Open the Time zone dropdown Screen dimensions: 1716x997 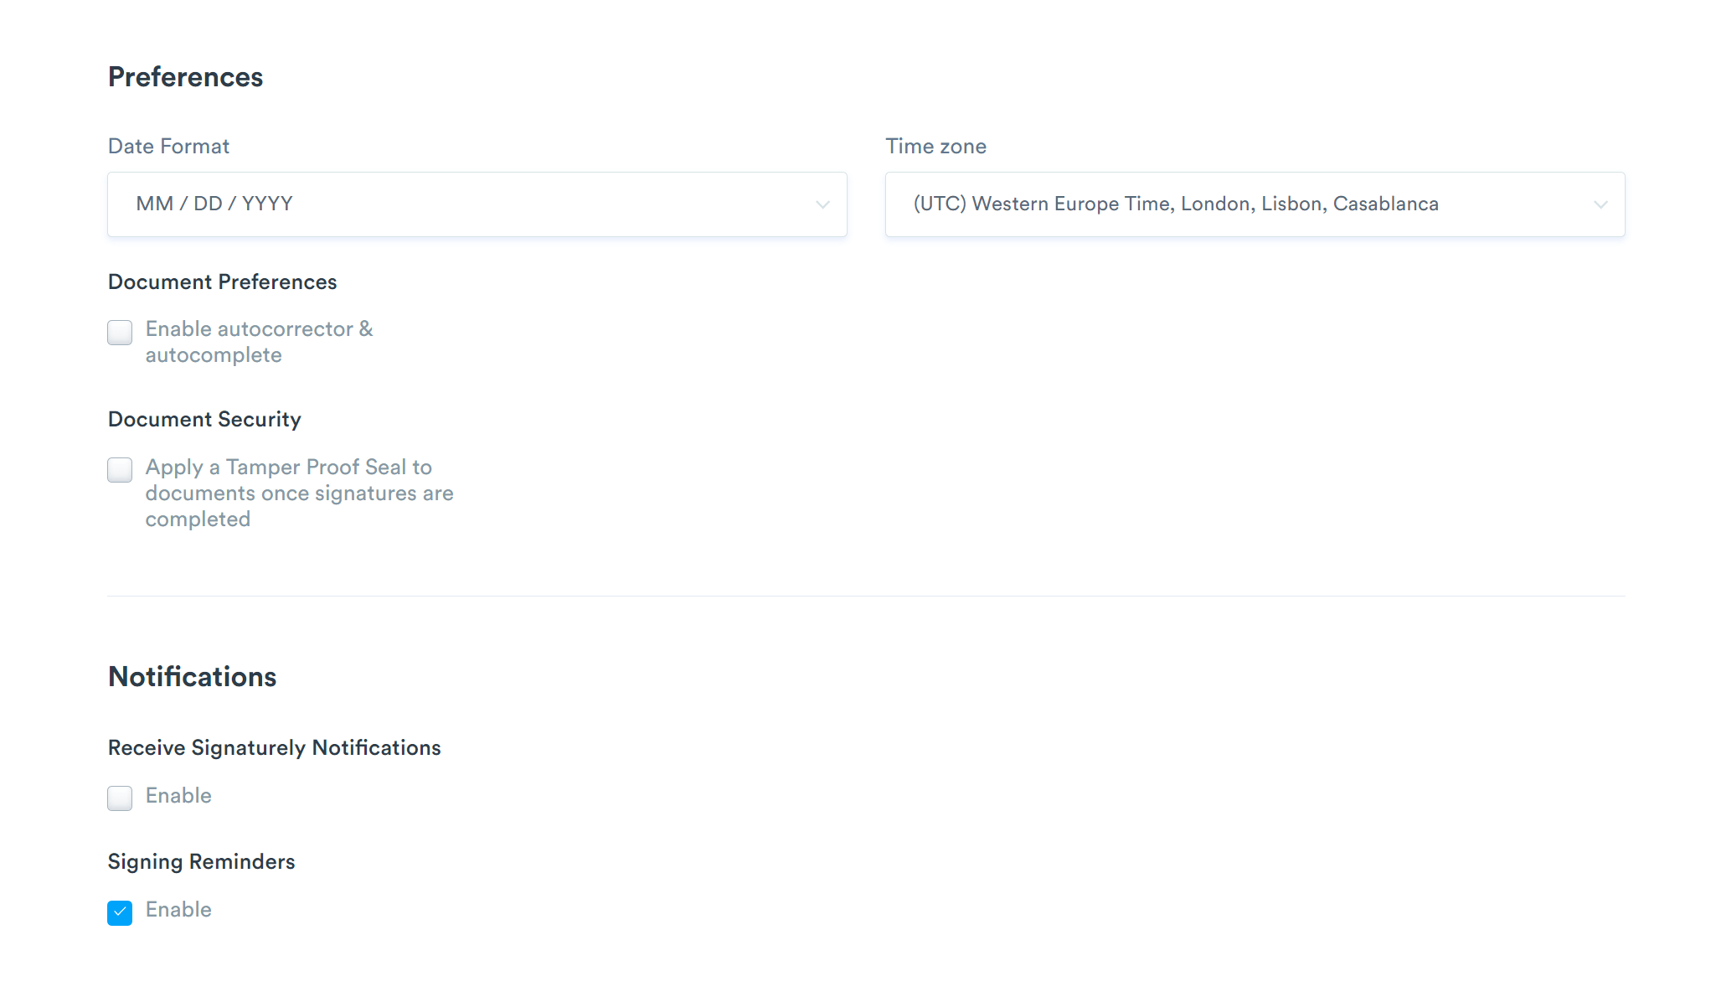point(1254,204)
